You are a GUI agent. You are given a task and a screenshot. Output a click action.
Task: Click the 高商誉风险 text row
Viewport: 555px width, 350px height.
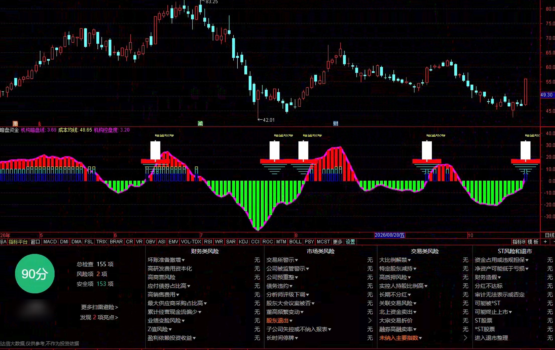pyautogui.click(x=161, y=277)
